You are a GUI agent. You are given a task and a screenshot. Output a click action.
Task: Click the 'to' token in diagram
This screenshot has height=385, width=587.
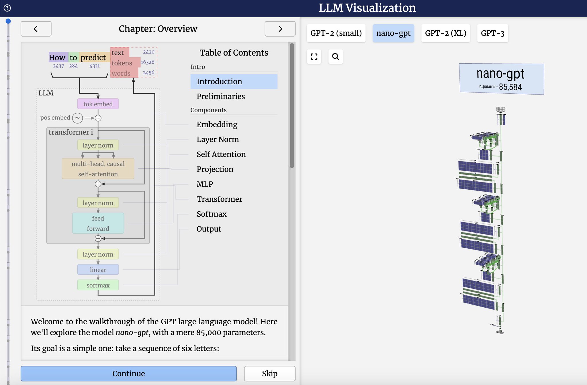tap(74, 57)
